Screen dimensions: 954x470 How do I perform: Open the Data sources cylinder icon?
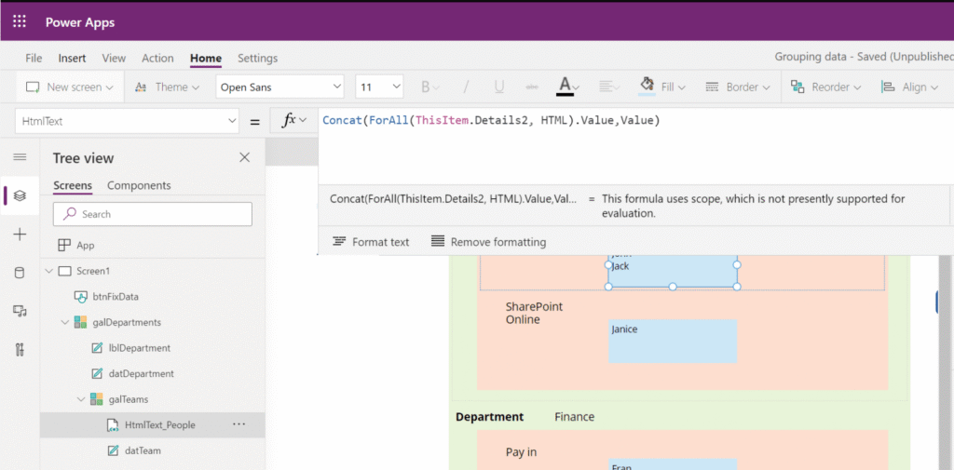click(20, 273)
